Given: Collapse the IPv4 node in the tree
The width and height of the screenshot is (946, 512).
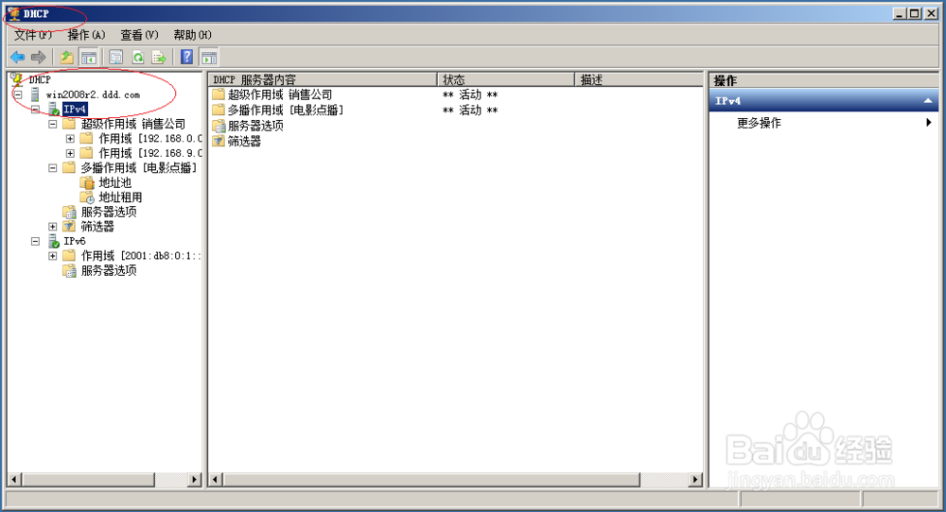Looking at the screenshot, I should point(36,109).
